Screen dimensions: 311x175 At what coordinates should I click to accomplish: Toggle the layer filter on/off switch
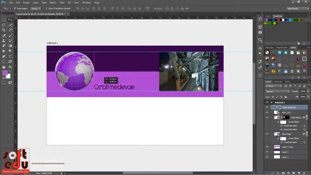309,86
